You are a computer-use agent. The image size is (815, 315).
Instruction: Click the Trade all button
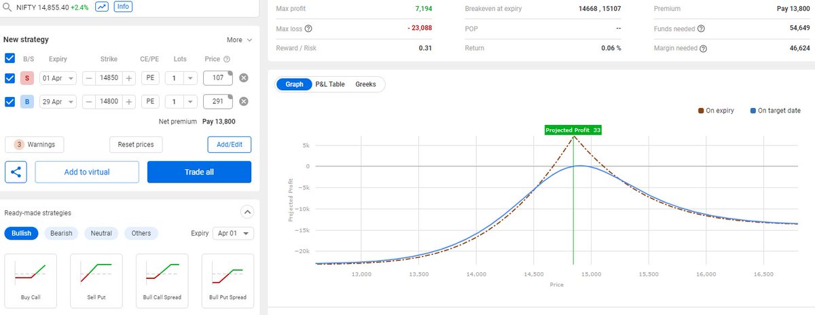coord(199,172)
